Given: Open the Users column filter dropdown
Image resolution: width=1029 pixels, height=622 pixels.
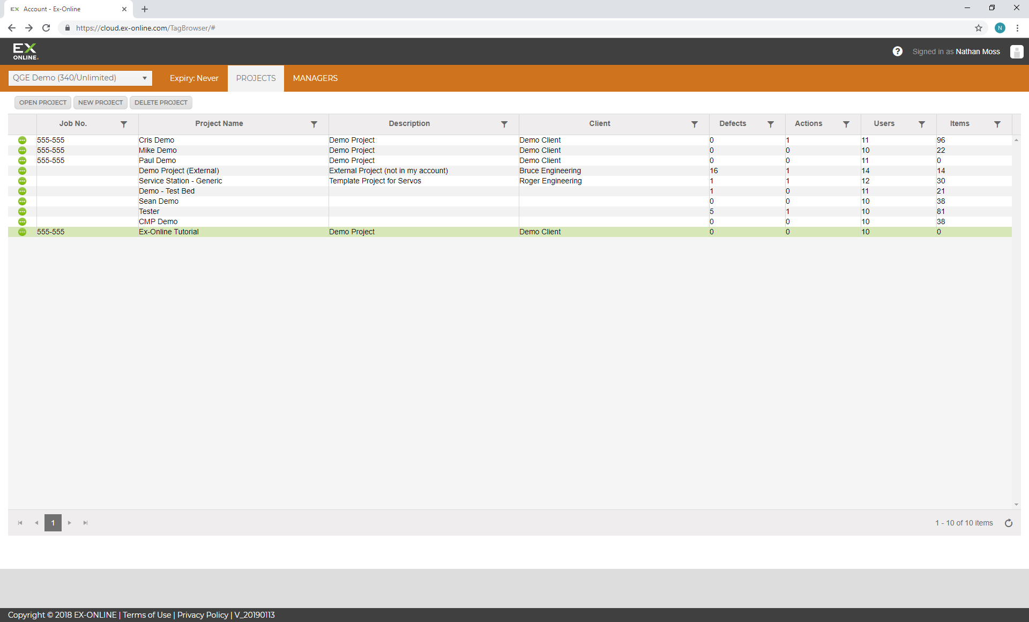Looking at the screenshot, I should [x=921, y=124].
